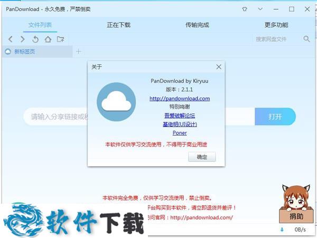Click the download speed arrow icon

pos(282,230)
